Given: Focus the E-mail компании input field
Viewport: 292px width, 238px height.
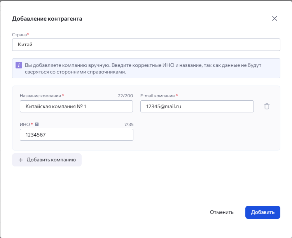Looking at the screenshot, I should point(197,106).
